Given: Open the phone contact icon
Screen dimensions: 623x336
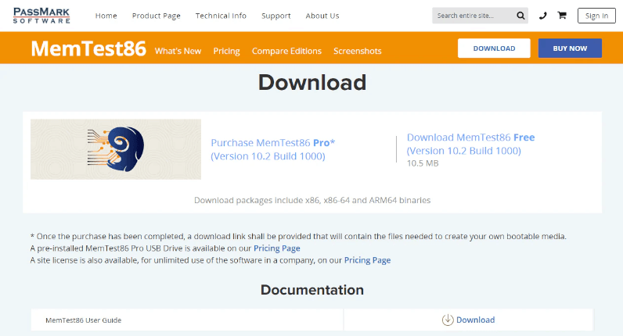Looking at the screenshot, I should (x=542, y=16).
